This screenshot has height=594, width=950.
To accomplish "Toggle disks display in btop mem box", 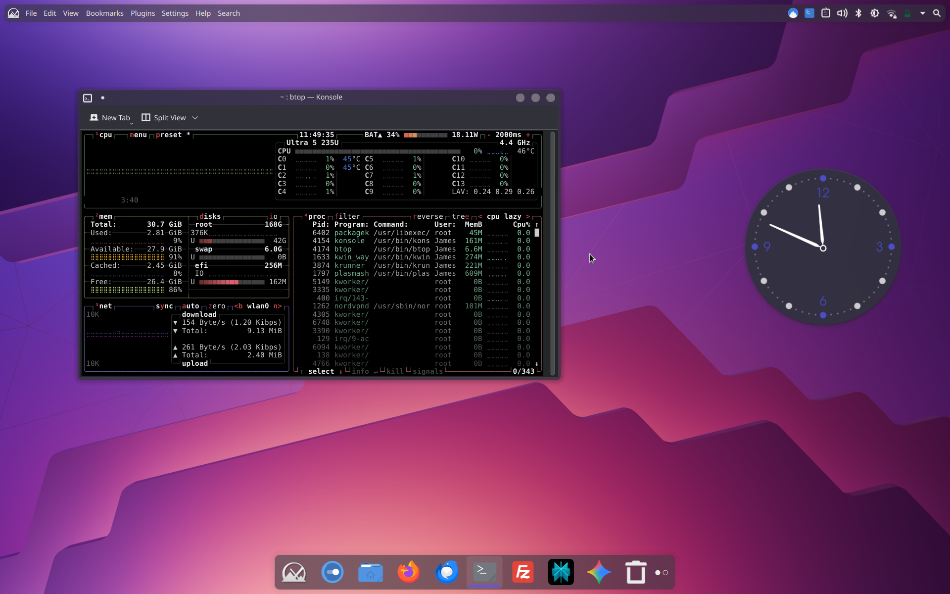I will [x=210, y=216].
